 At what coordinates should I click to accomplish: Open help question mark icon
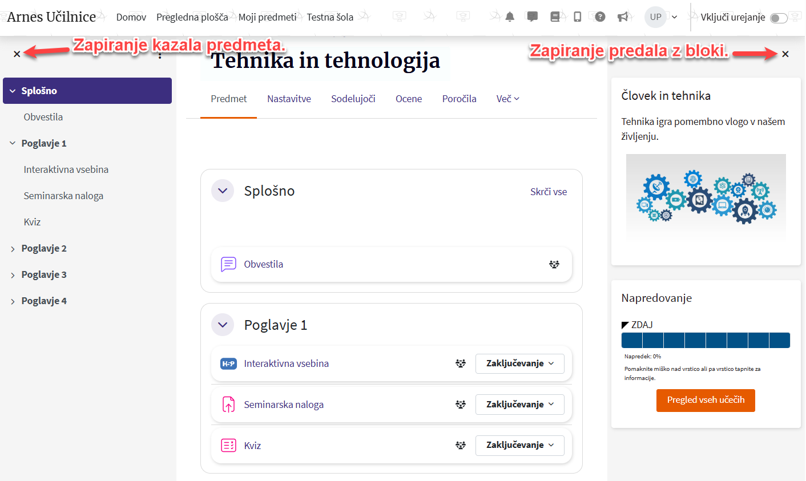coord(600,17)
